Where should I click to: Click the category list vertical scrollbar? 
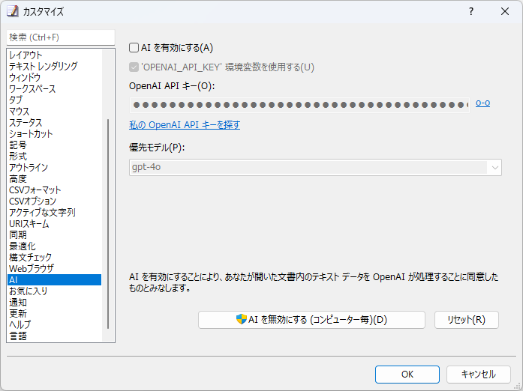click(x=108, y=224)
